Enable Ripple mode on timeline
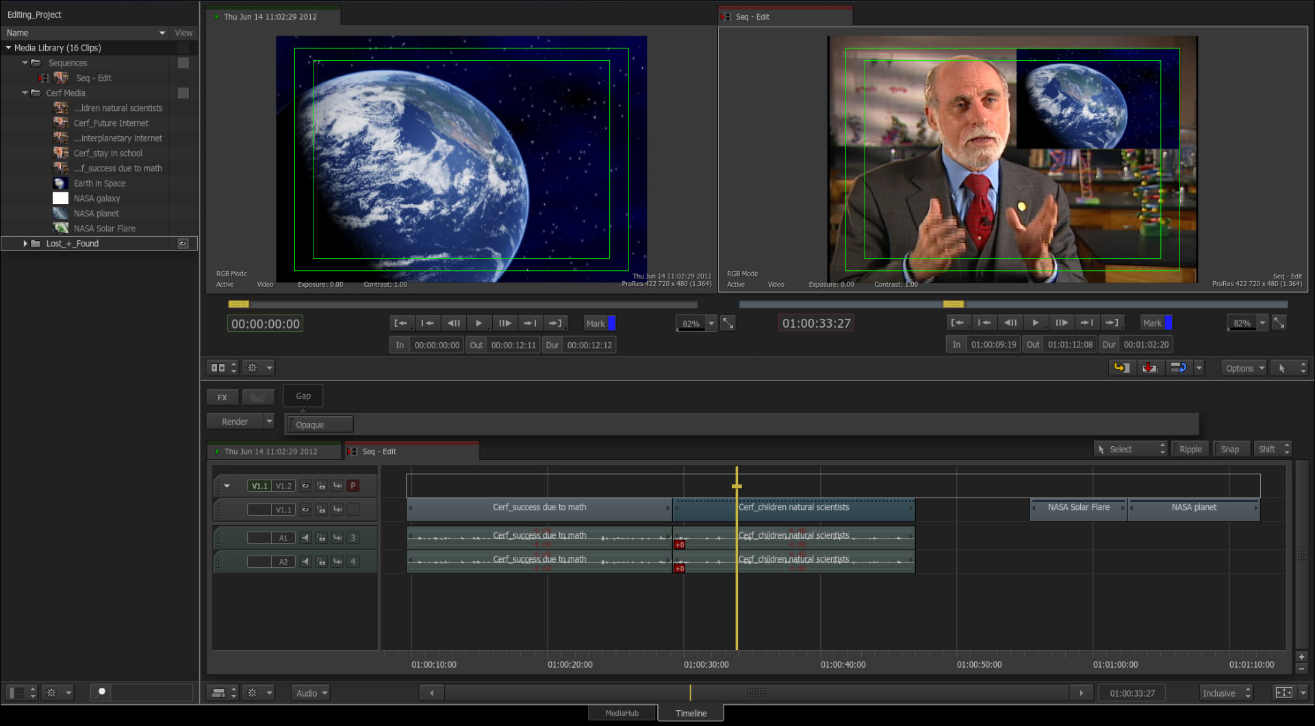Screen dimensions: 1315x726 pos(1190,449)
